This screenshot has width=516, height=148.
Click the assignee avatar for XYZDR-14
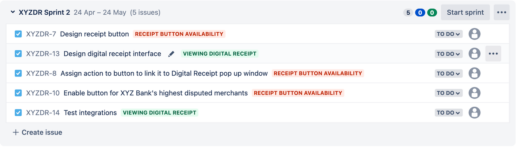coord(475,112)
